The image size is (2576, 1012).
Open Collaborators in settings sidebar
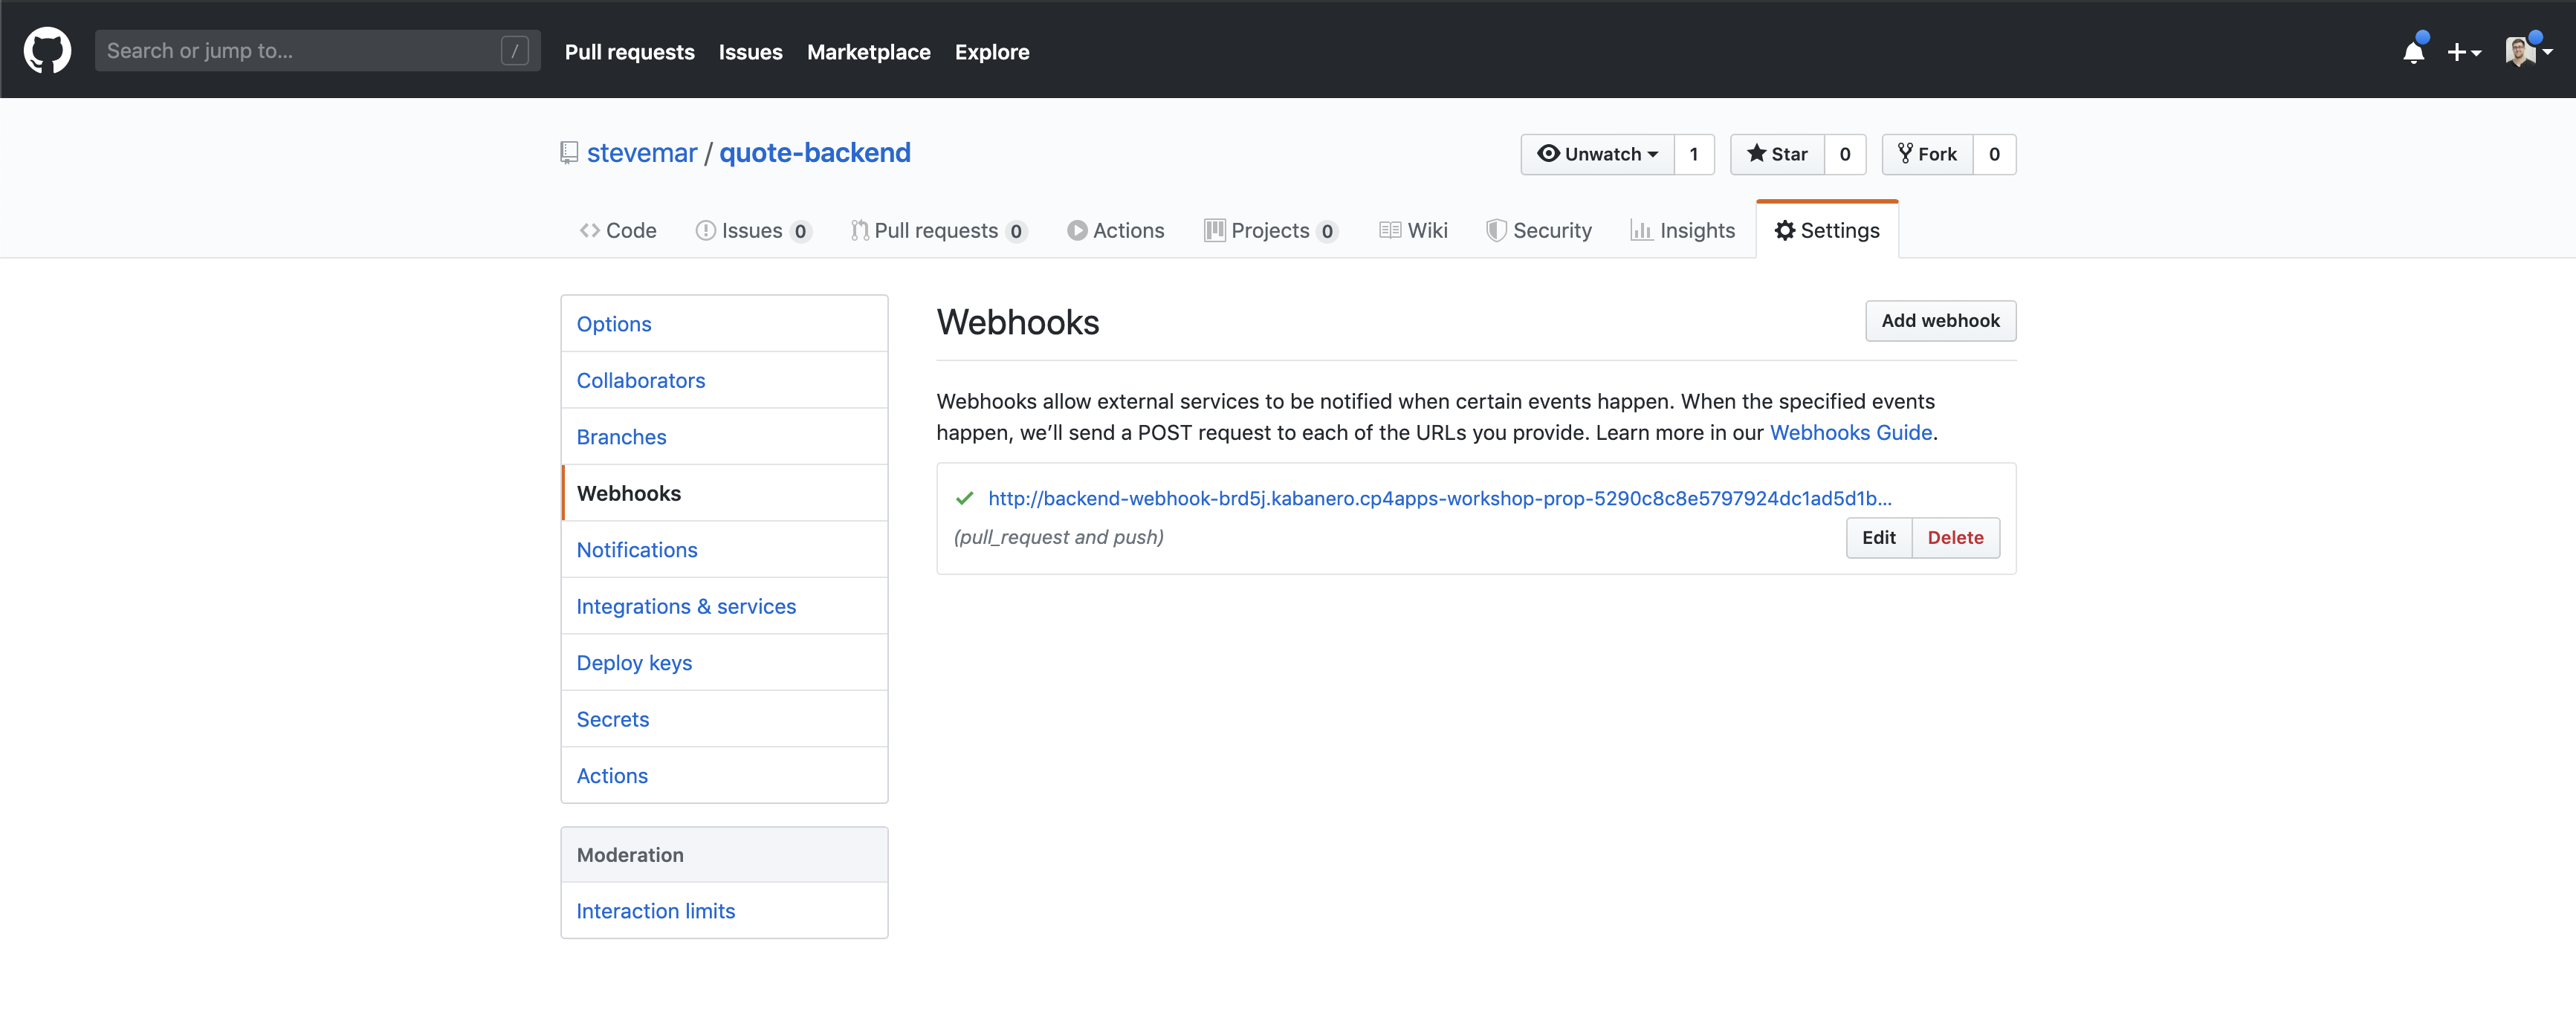click(724, 380)
